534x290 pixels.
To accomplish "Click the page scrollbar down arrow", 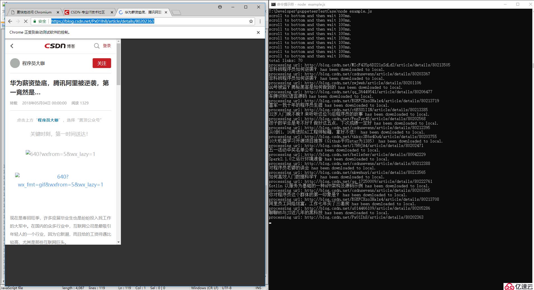I will (118, 242).
